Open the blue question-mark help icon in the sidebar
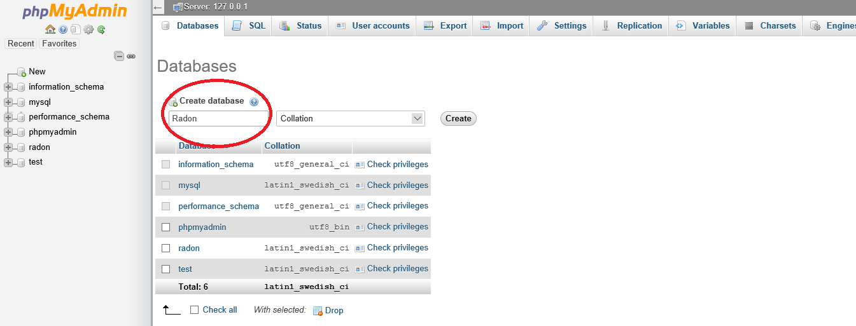The height and width of the screenshot is (326, 856). [x=63, y=29]
